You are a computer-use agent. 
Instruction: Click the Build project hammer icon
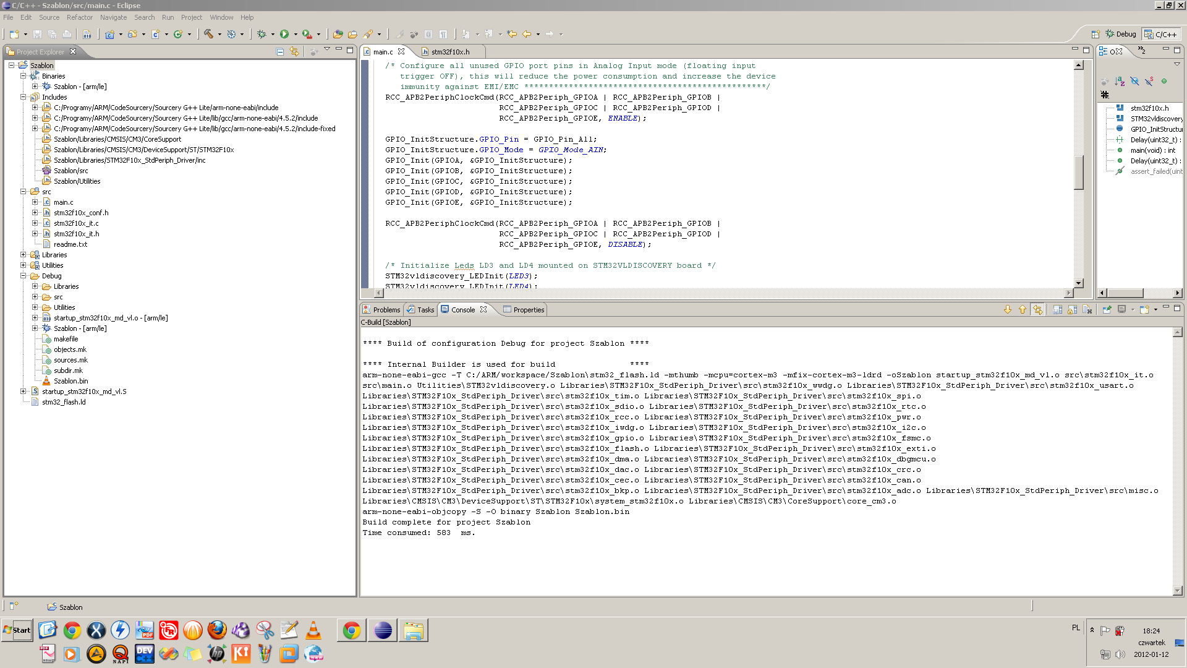click(210, 33)
